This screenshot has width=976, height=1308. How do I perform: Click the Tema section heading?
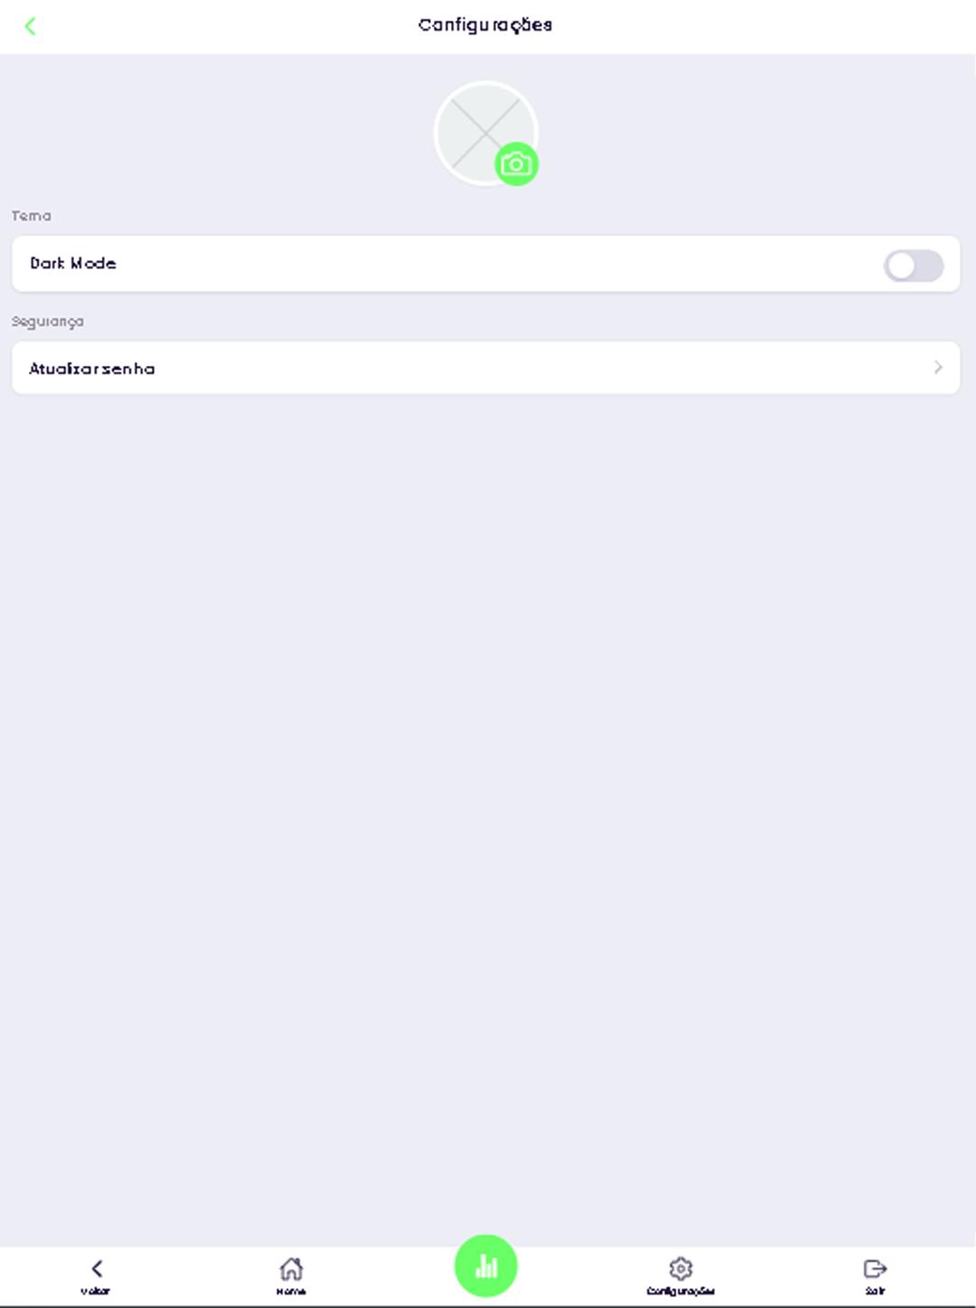point(32,216)
